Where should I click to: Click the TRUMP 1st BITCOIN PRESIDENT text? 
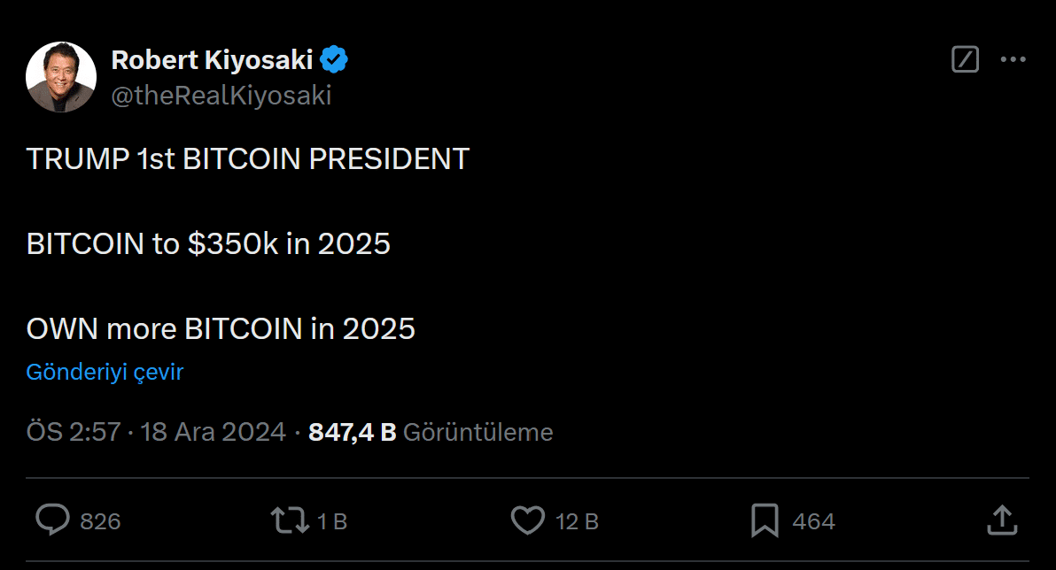pyautogui.click(x=247, y=158)
